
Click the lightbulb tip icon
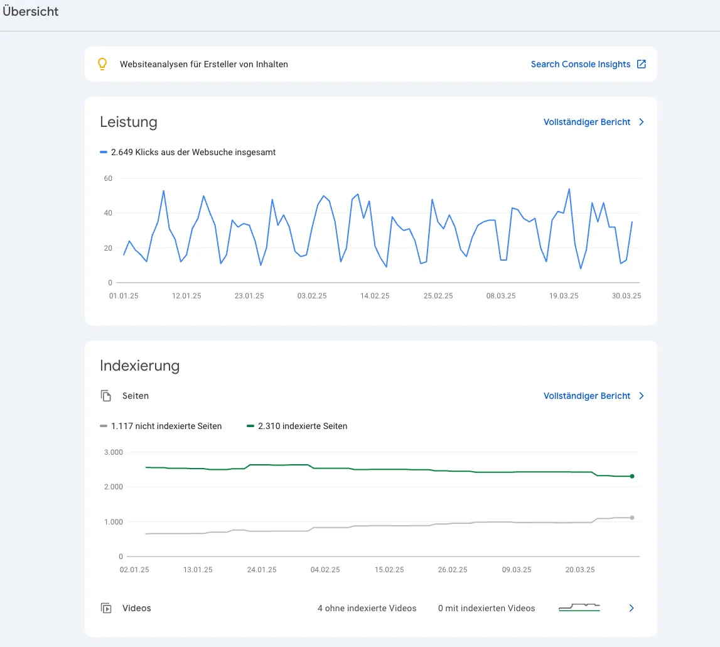click(102, 63)
